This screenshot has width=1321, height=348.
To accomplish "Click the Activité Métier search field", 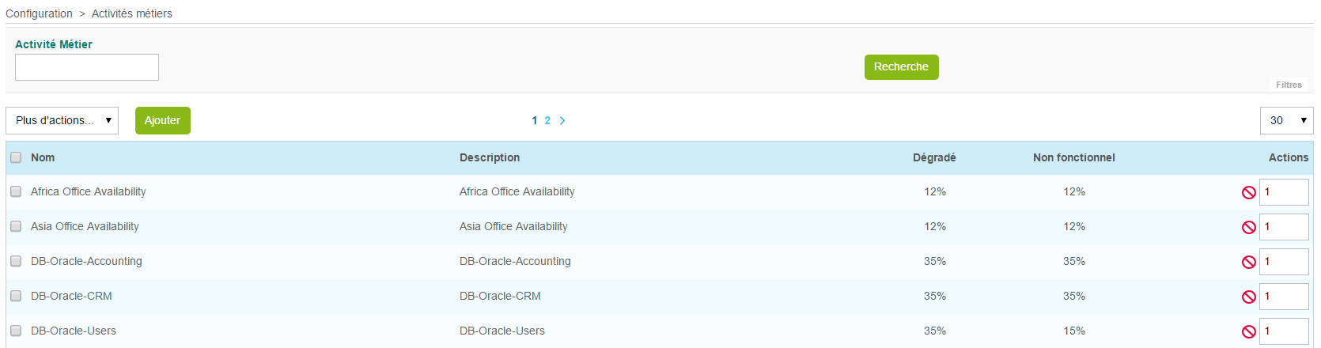I will click(87, 67).
